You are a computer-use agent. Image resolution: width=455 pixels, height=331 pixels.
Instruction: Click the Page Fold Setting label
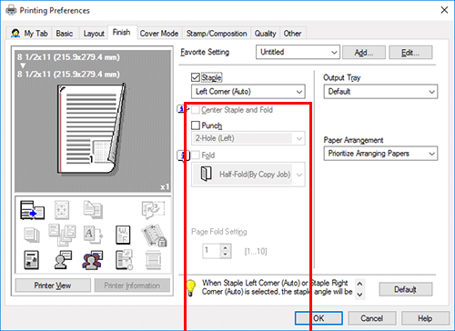[219, 232]
